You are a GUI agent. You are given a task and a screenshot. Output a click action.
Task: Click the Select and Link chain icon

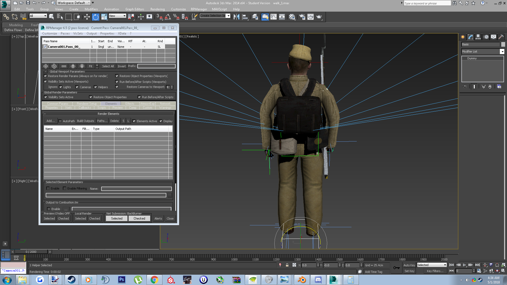pos(6,17)
